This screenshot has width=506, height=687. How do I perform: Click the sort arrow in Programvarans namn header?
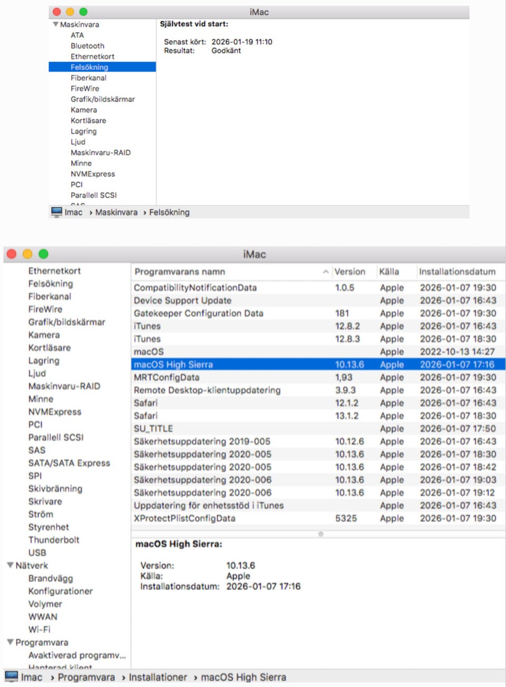point(326,272)
